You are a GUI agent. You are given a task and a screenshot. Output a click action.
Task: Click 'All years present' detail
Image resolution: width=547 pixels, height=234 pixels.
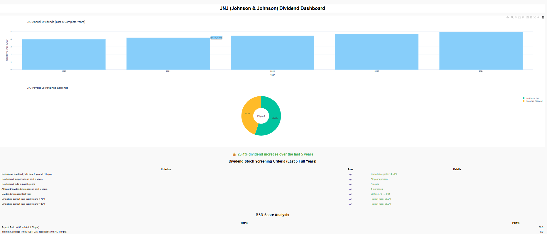379,179
